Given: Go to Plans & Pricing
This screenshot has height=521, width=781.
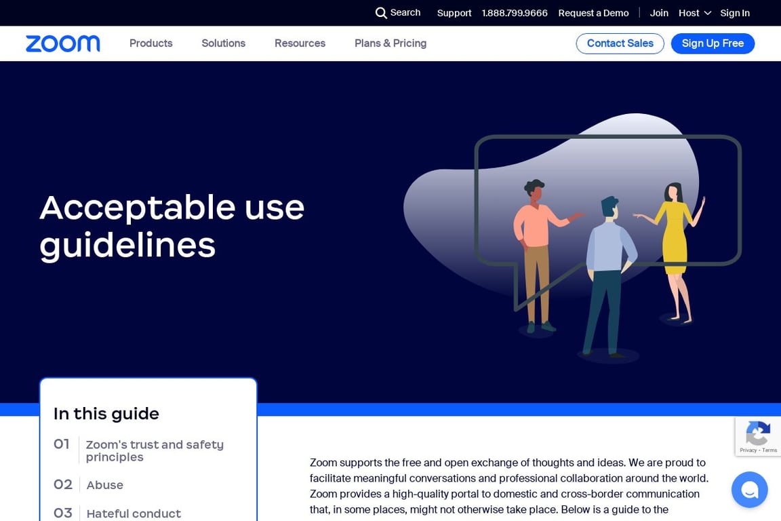Looking at the screenshot, I should (390, 43).
